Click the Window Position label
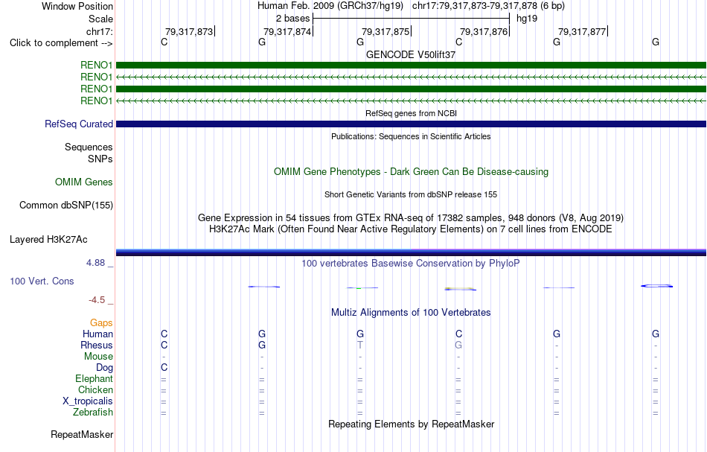 (x=77, y=6)
